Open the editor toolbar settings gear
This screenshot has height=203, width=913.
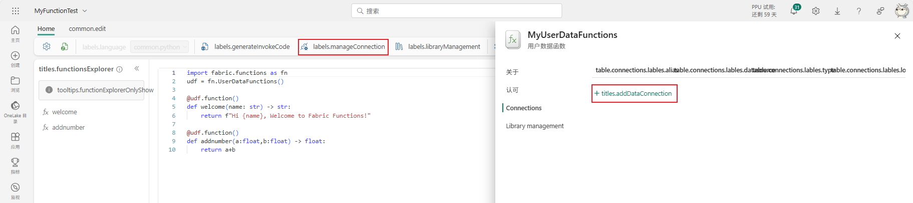point(47,46)
